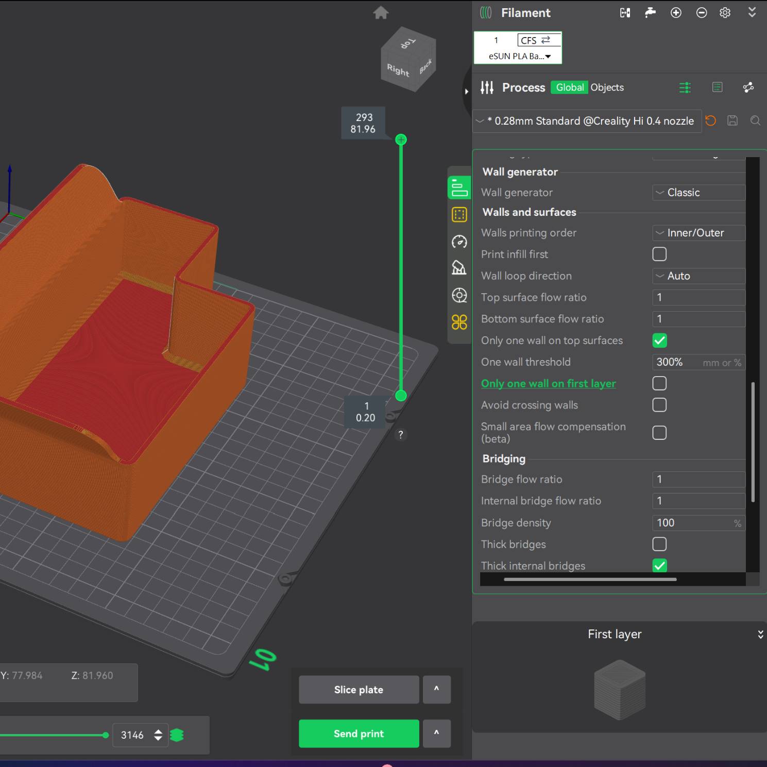Image resolution: width=767 pixels, height=767 pixels.
Task: Click the filament sync tap icon
Action: pyautogui.click(x=650, y=12)
